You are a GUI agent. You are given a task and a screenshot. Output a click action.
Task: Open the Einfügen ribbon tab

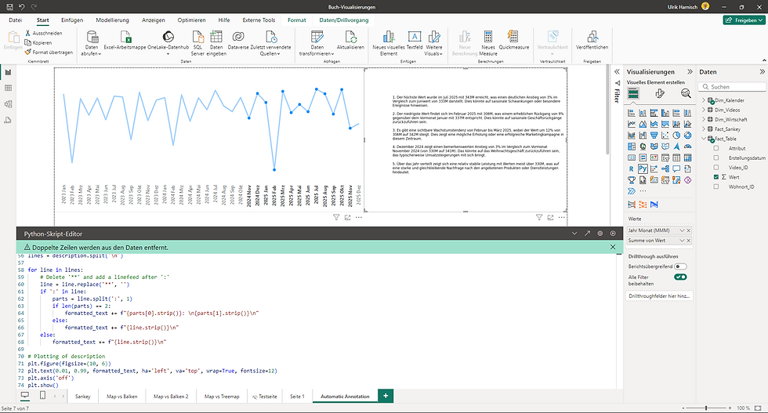(72, 20)
